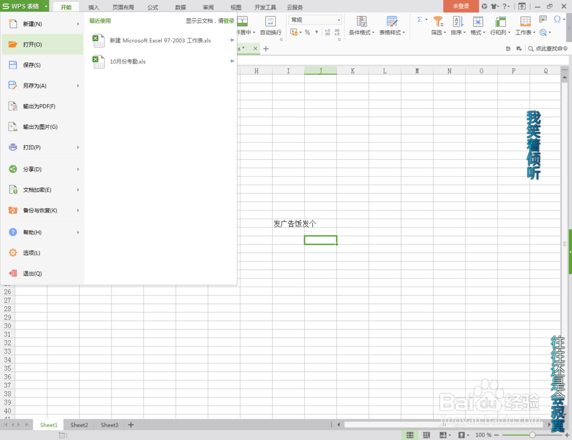Click the Rows and Columns (行和列) icon
This screenshot has width=572, height=440.
pos(500,22)
